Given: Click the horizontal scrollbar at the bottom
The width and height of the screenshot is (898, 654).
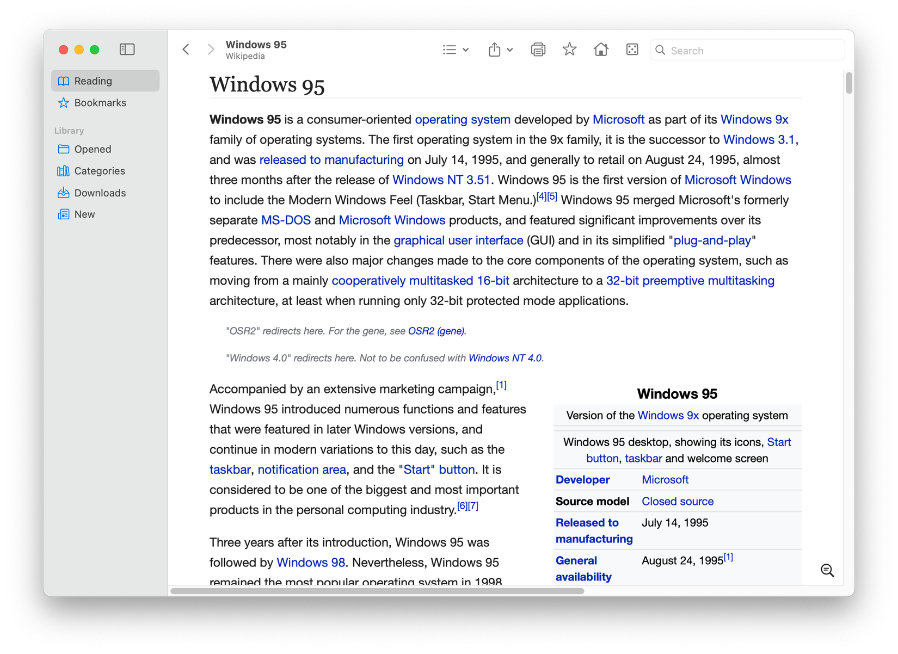Looking at the screenshot, I should pos(377,591).
